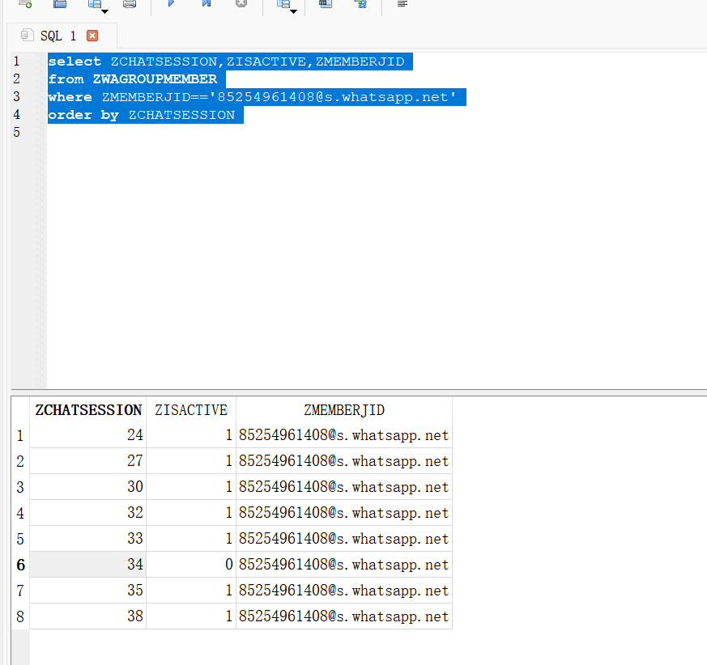Click ZCHATSESSION cell with value 33
Viewport: 707px width, 665px height.
88,539
